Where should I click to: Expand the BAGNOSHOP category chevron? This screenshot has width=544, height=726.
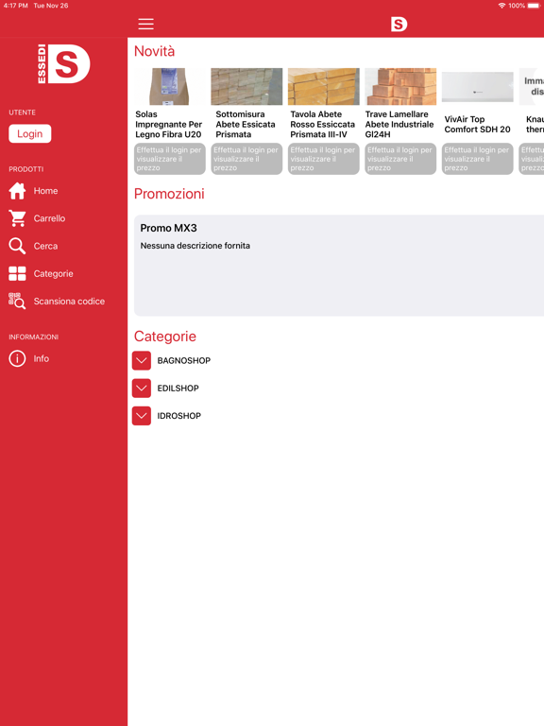point(142,361)
